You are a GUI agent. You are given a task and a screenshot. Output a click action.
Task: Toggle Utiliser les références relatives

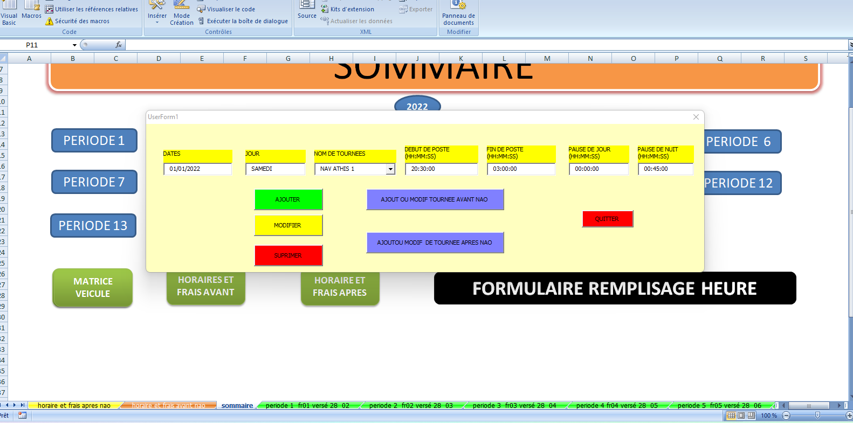pos(50,9)
